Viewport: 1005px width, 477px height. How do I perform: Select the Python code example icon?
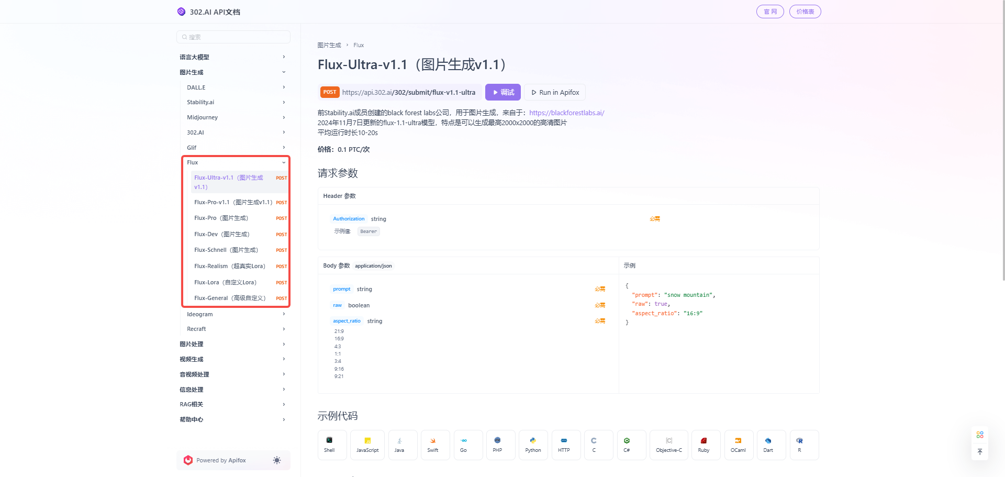pos(533,440)
